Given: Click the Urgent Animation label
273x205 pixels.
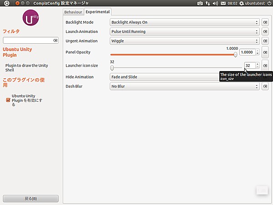Looking at the screenshot, I should pos(81,41).
